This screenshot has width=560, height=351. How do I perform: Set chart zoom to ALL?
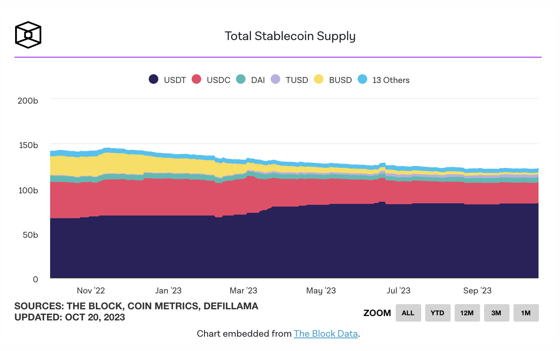[408, 313]
